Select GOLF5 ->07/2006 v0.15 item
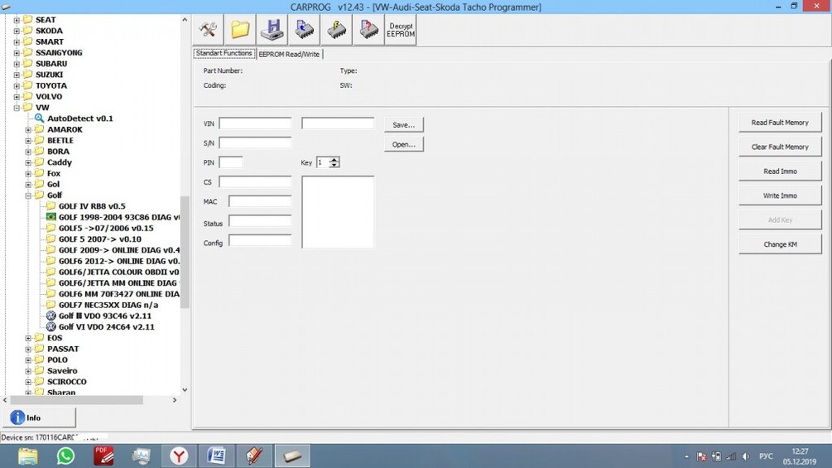This screenshot has height=468, width=832. 106,228
